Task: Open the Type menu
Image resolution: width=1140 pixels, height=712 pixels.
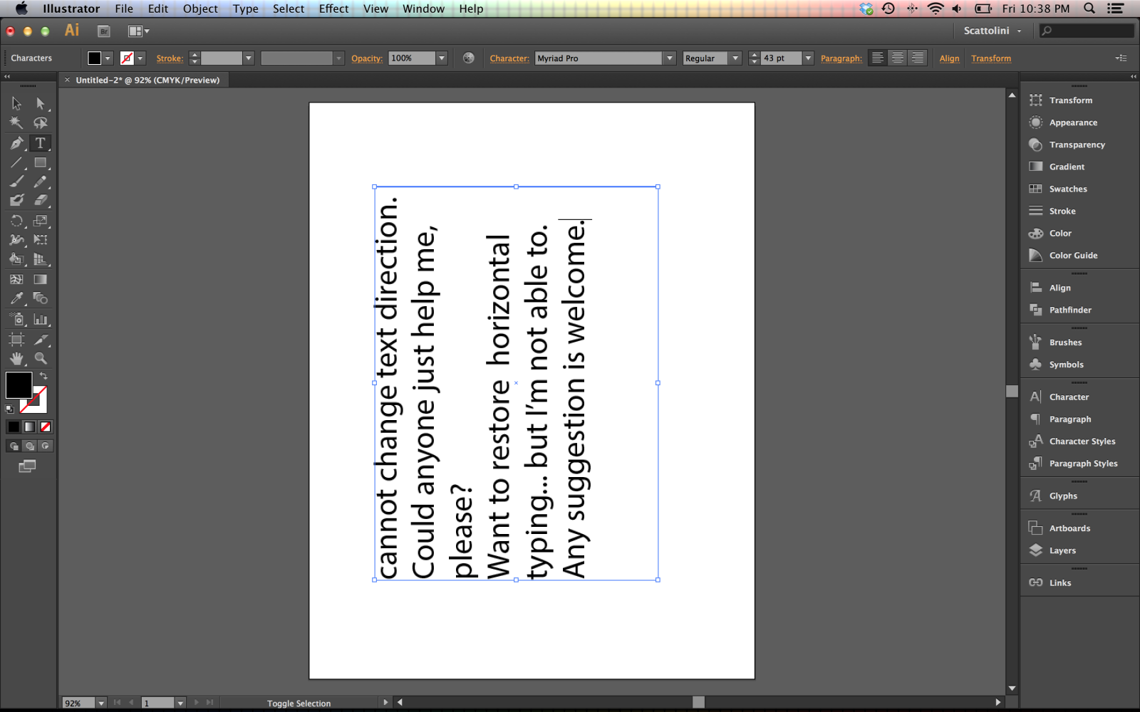Action: pyautogui.click(x=245, y=9)
